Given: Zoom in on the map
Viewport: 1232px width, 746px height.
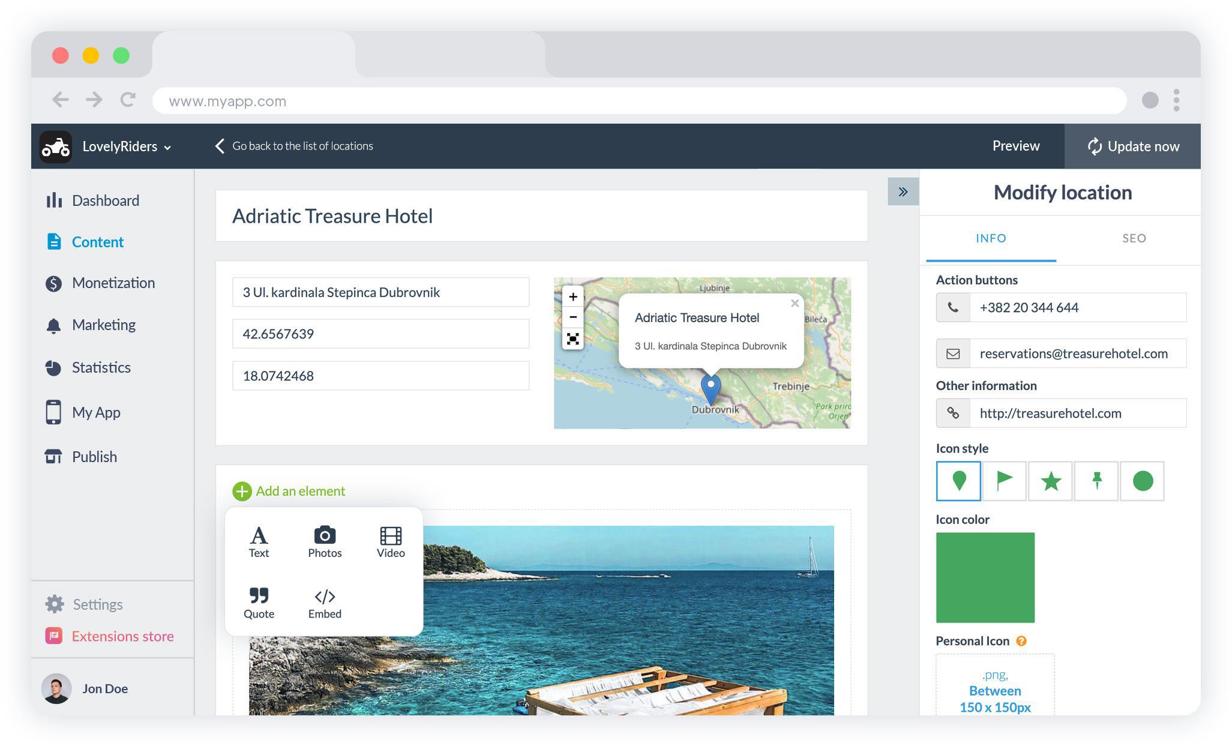Looking at the screenshot, I should point(573,296).
